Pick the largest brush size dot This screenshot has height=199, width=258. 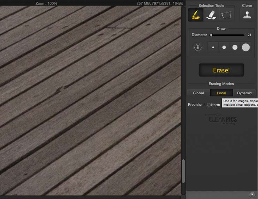pos(246,47)
